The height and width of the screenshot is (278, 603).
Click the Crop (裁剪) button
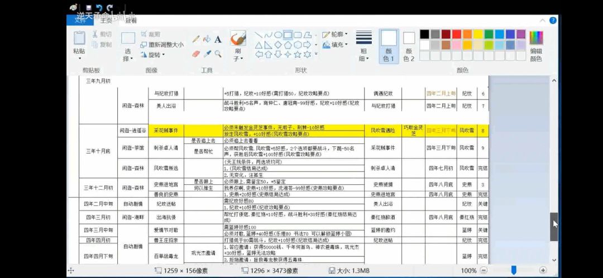[150, 34]
